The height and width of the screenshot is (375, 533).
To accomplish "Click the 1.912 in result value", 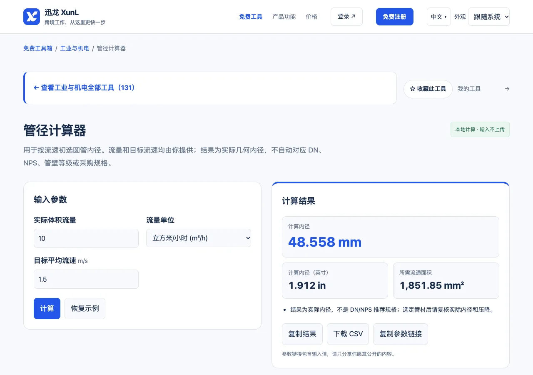I will point(307,285).
